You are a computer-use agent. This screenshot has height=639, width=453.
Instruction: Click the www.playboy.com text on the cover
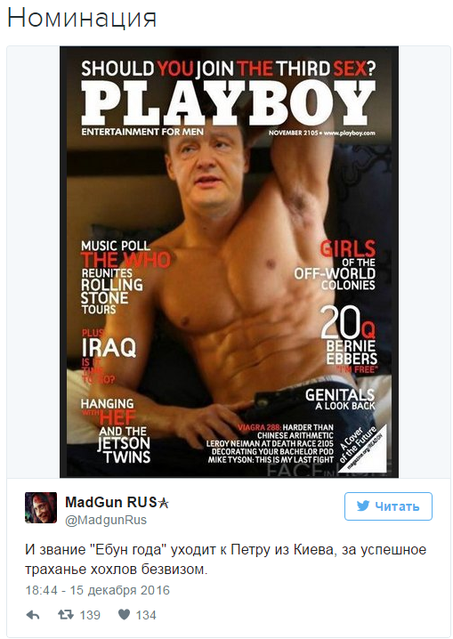tap(350, 133)
